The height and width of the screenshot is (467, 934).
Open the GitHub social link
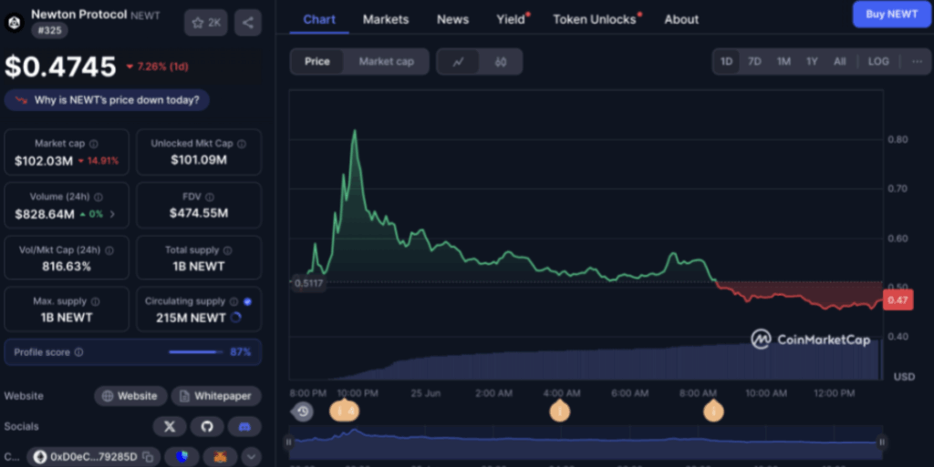click(x=206, y=425)
